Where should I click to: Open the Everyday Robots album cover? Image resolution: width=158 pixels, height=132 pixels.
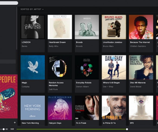87,67
